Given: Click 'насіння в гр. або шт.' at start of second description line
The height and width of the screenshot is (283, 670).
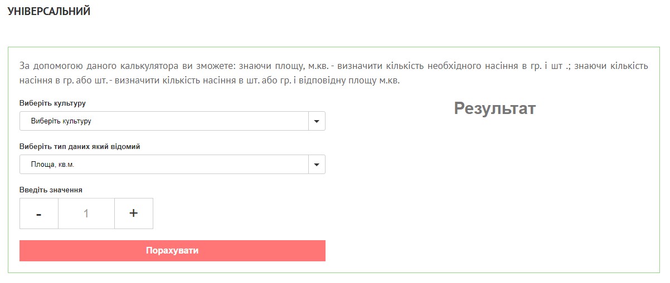Looking at the screenshot, I should [x=62, y=81].
